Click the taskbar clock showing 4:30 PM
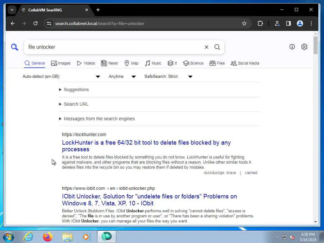This screenshot has width=324, height=243. [308, 237]
